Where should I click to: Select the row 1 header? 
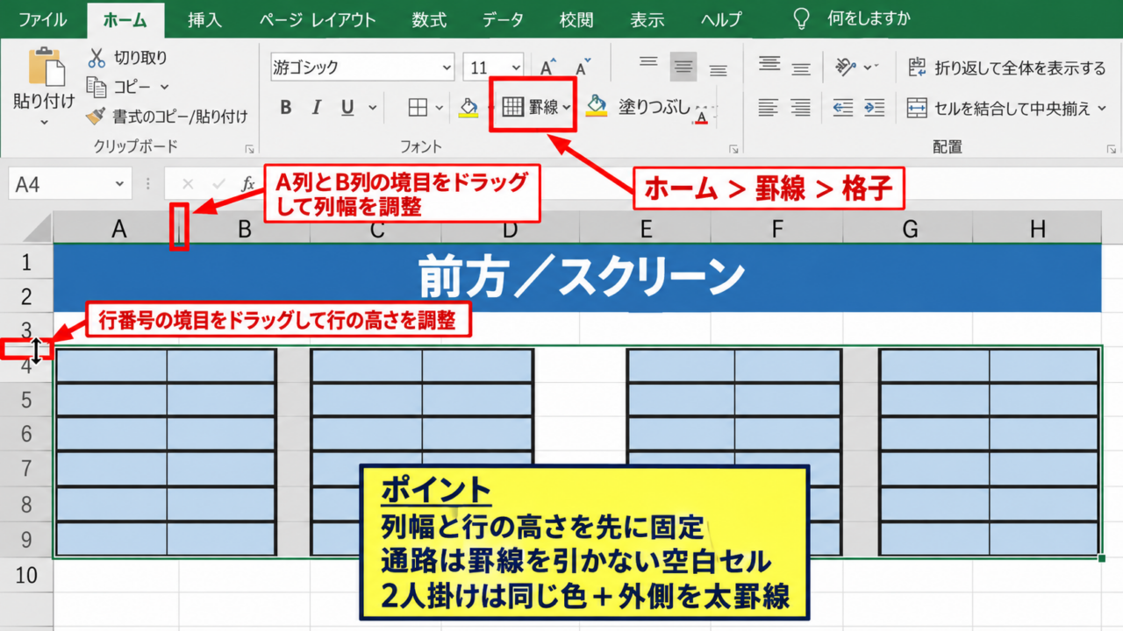(x=25, y=261)
